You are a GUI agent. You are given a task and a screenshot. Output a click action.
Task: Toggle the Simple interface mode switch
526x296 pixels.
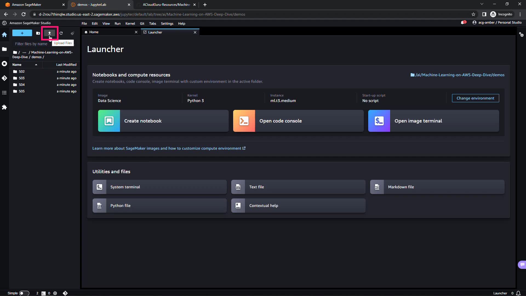point(24,293)
